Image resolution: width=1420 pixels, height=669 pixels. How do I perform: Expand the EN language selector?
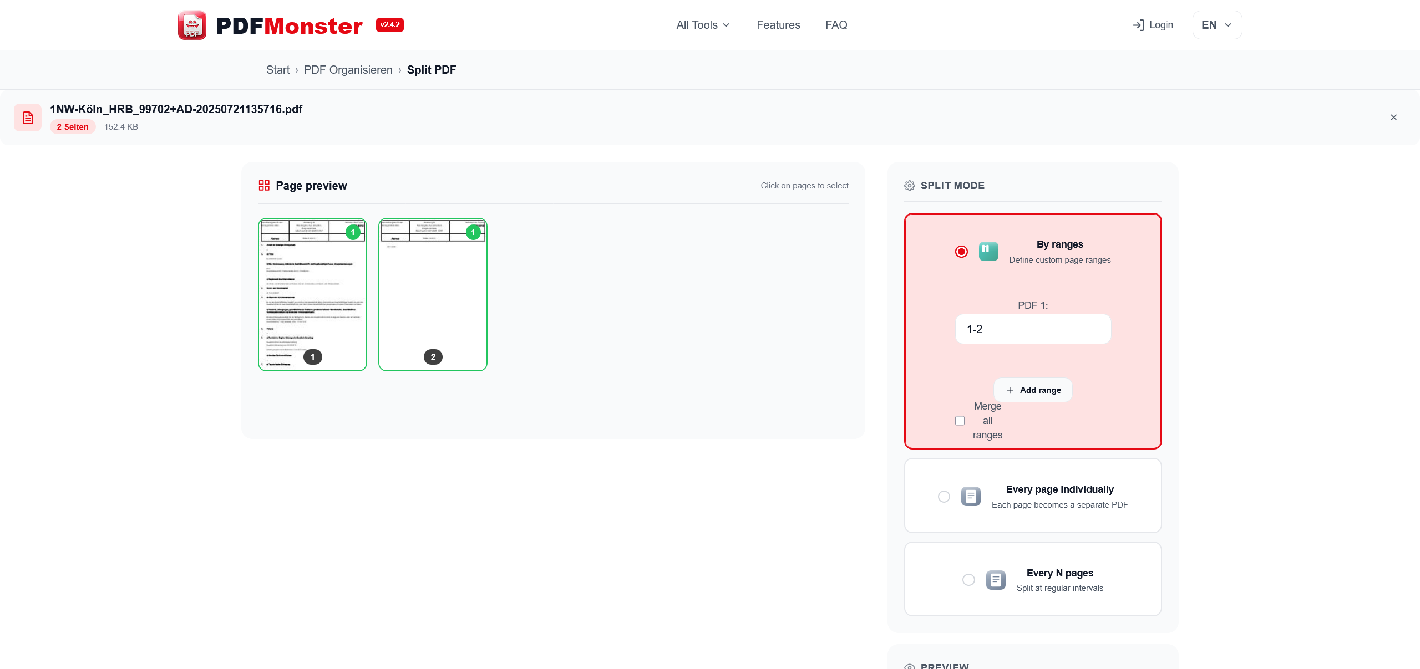click(x=1217, y=25)
